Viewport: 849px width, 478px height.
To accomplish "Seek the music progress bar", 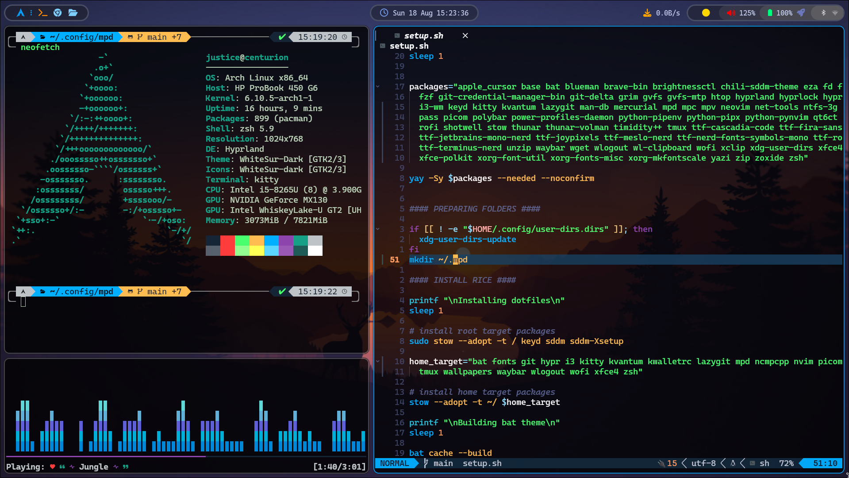I will (186, 456).
